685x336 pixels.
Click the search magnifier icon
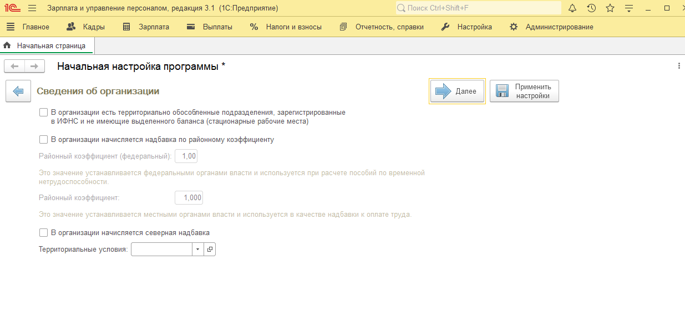coord(402,8)
